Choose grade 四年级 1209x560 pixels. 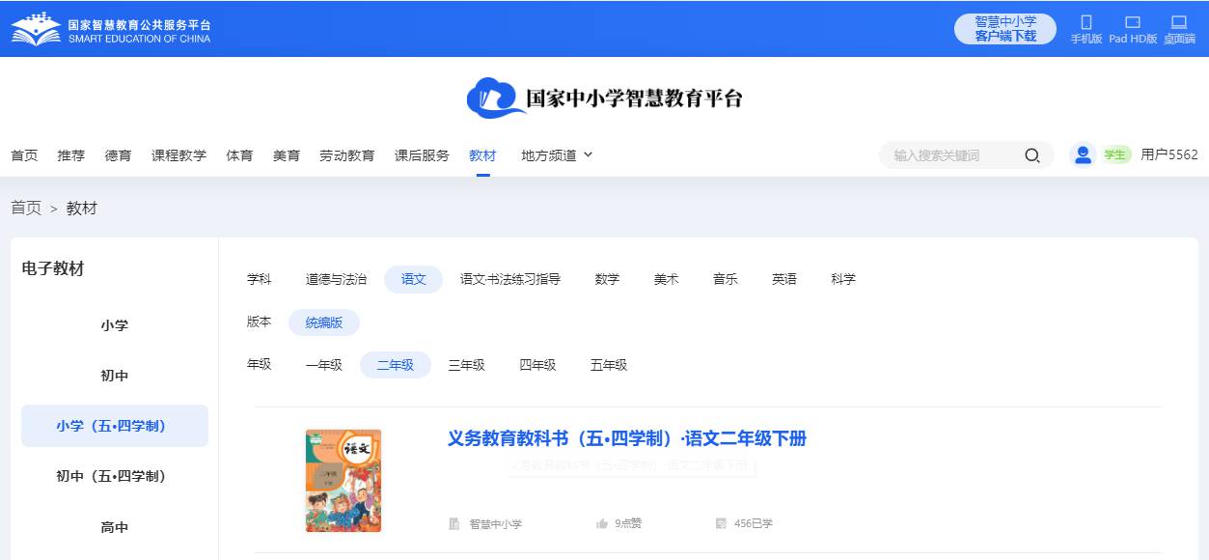(537, 365)
